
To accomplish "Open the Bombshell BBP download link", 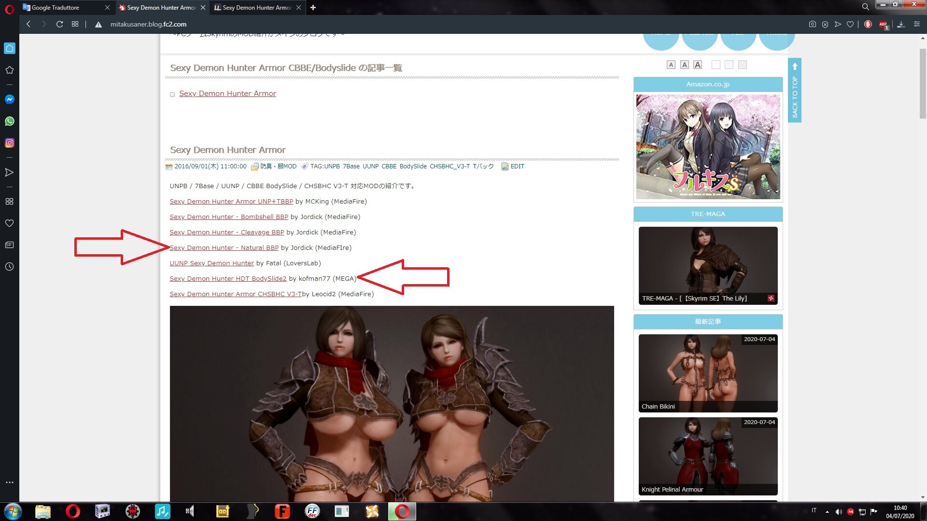I will point(229,217).
